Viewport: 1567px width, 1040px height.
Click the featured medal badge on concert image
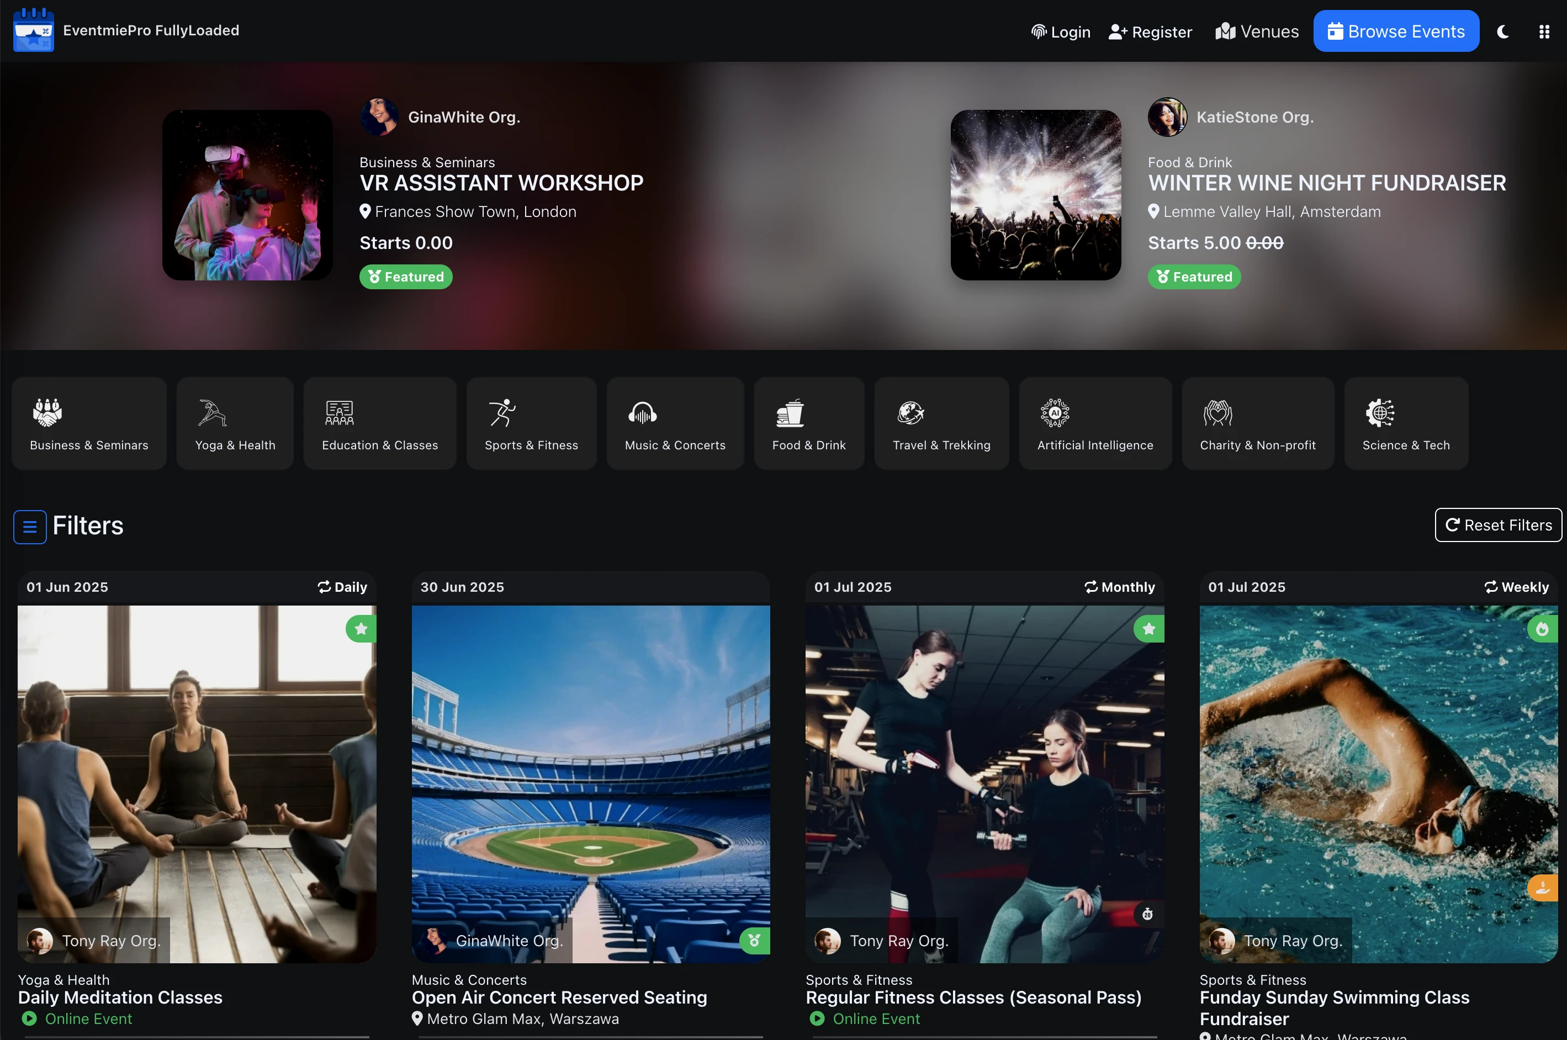[754, 941]
